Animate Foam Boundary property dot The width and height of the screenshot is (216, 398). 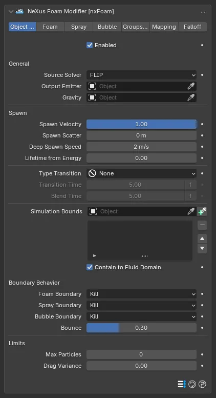pos(202,294)
